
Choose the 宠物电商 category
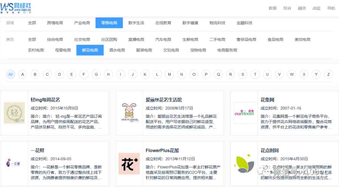(198, 50)
